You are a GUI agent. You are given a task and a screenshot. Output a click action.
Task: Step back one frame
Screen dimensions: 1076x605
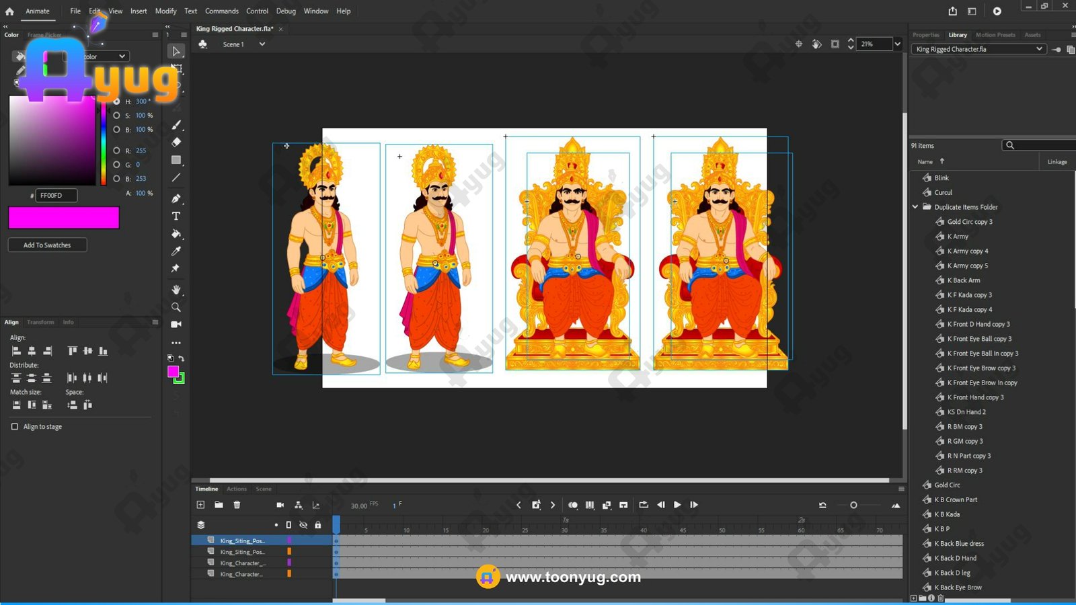pyautogui.click(x=660, y=505)
